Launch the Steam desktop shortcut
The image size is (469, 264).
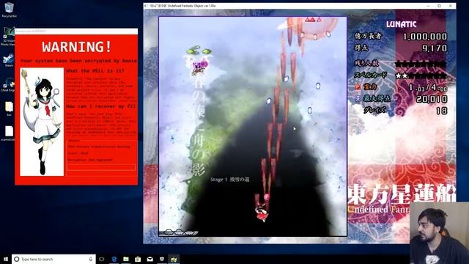(8, 60)
